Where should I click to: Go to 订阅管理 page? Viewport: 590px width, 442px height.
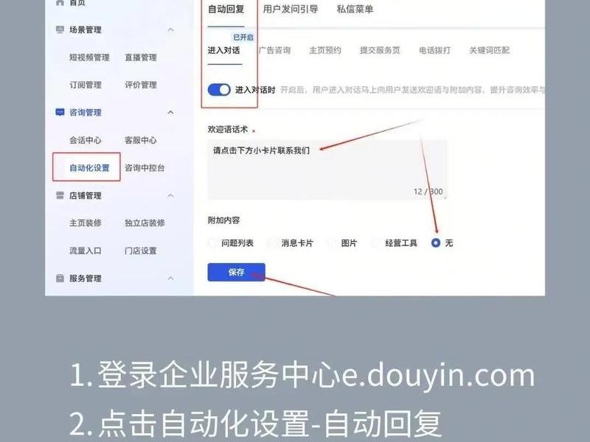pos(86,85)
